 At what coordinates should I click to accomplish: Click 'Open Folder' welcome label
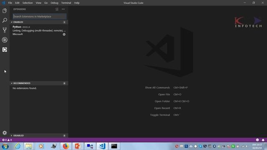tap(162, 101)
